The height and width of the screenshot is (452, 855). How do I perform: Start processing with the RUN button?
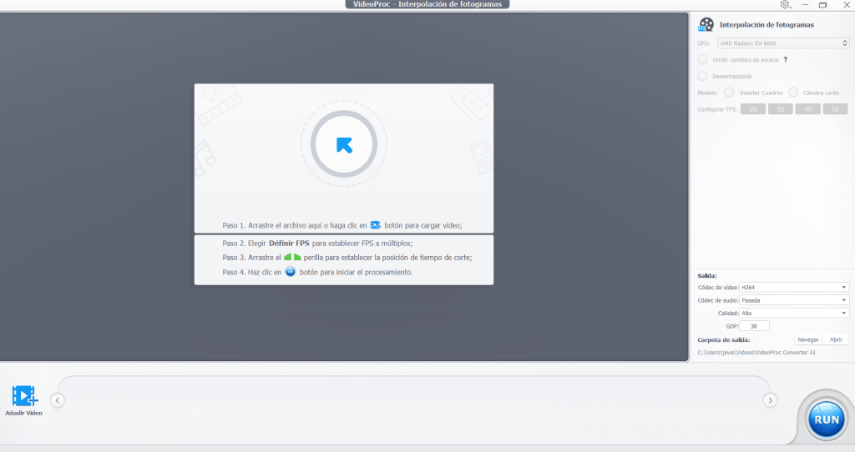point(826,419)
